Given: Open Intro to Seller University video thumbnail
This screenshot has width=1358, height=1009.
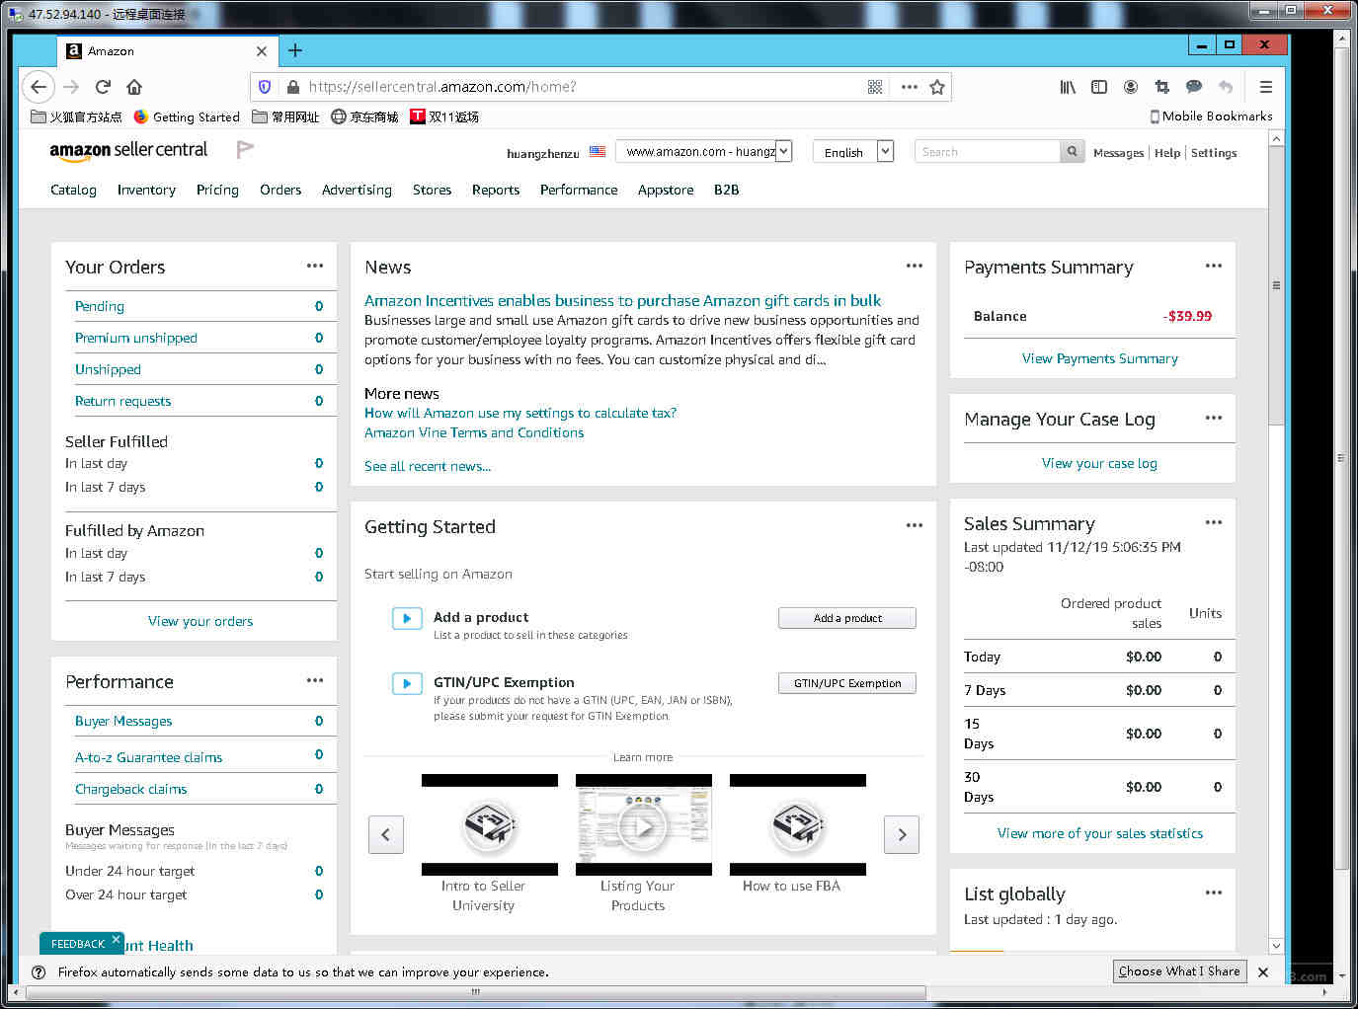Looking at the screenshot, I should pos(489,825).
